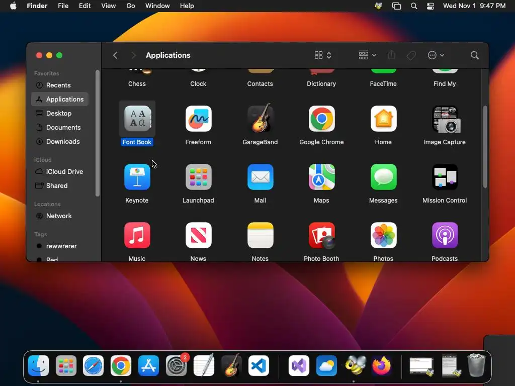Select the GarageBand app in Applications

[x=260, y=118]
